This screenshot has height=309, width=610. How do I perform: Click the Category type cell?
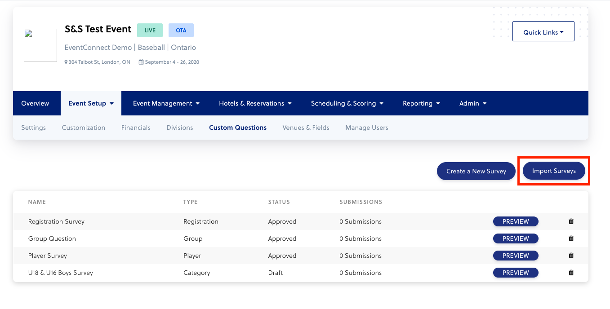[197, 273]
